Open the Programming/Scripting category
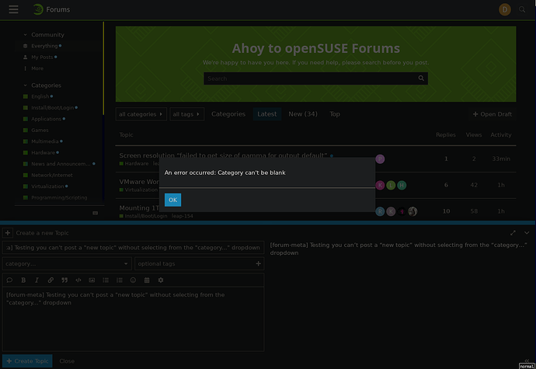This screenshot has width=536, height=369. 59,197
